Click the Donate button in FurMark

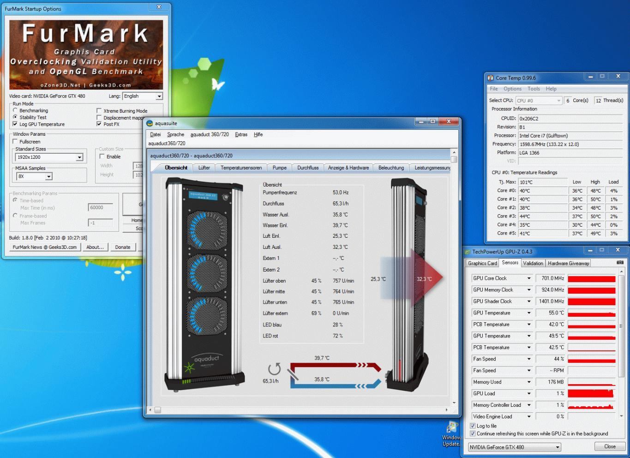pyautogui.click(x=123, y=247)
